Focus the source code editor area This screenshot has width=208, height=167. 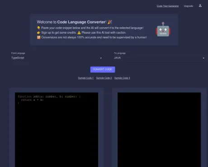point(57,130)
